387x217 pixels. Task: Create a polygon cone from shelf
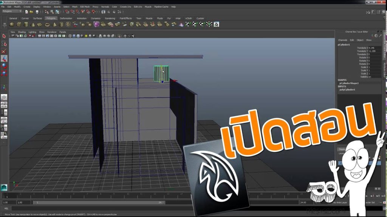coord(33,24)
